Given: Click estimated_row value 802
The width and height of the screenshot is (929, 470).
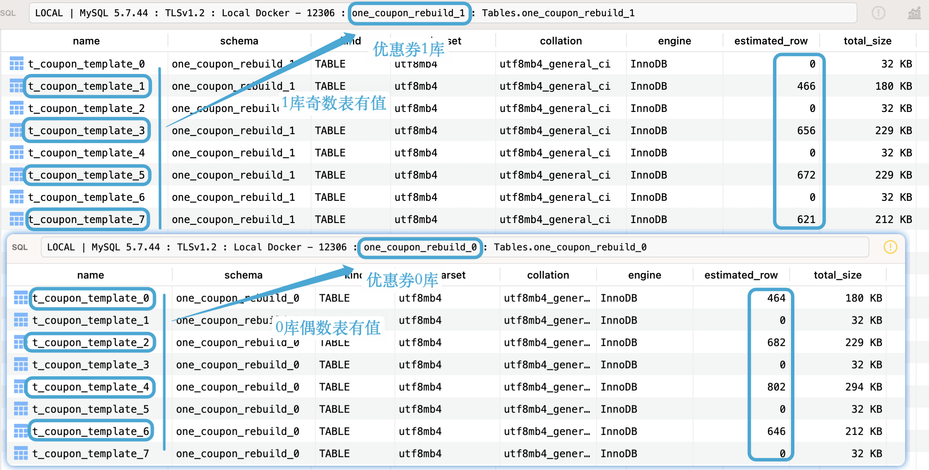Looking at the screenshot, I should [776, 387].
